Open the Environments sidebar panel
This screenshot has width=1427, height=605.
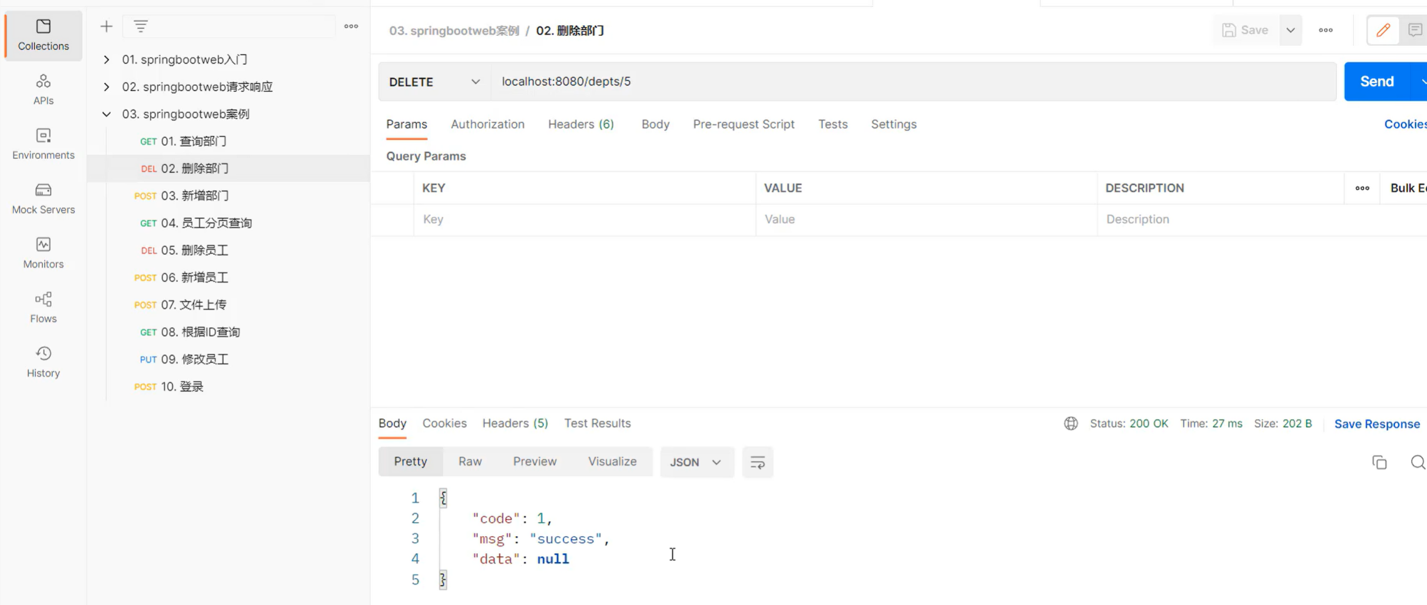[43, 144]
